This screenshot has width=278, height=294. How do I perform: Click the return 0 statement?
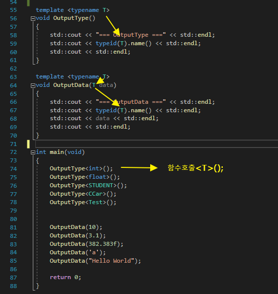[65, 277]
